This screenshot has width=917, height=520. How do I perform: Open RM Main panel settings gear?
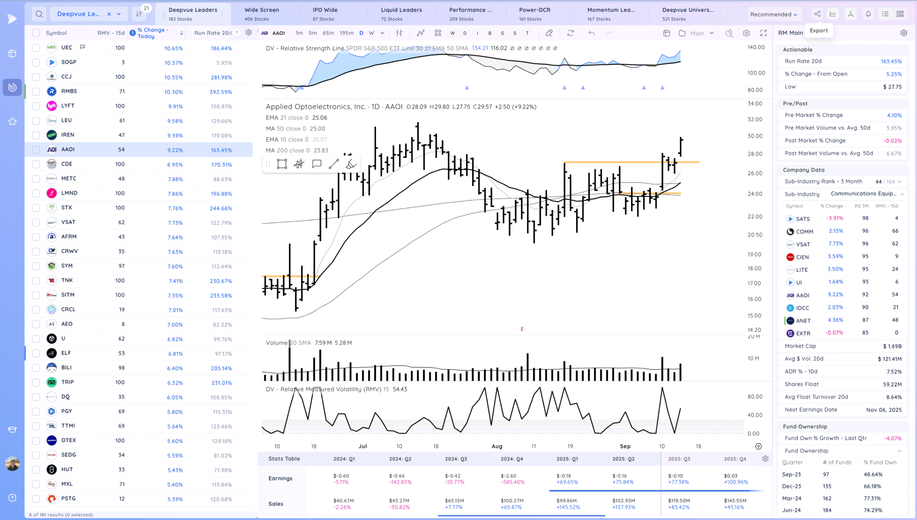(904, 33)
